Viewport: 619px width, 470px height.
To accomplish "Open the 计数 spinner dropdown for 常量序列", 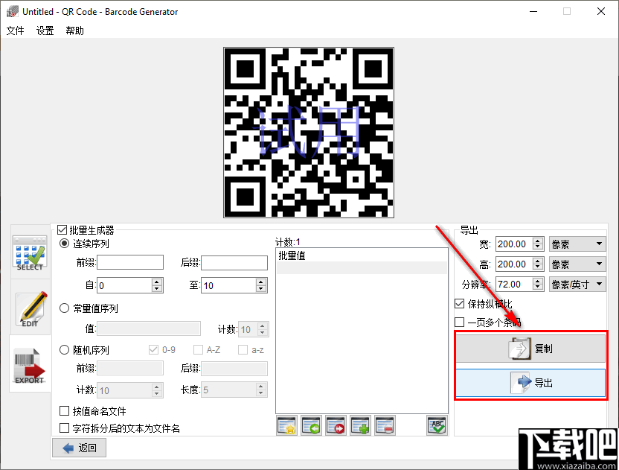I will coord(261,328).
